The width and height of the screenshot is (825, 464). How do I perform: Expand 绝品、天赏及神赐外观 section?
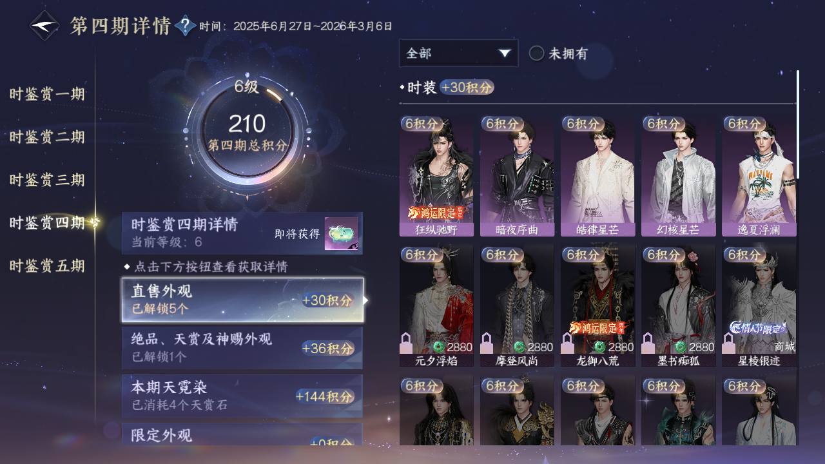point(242,348)
